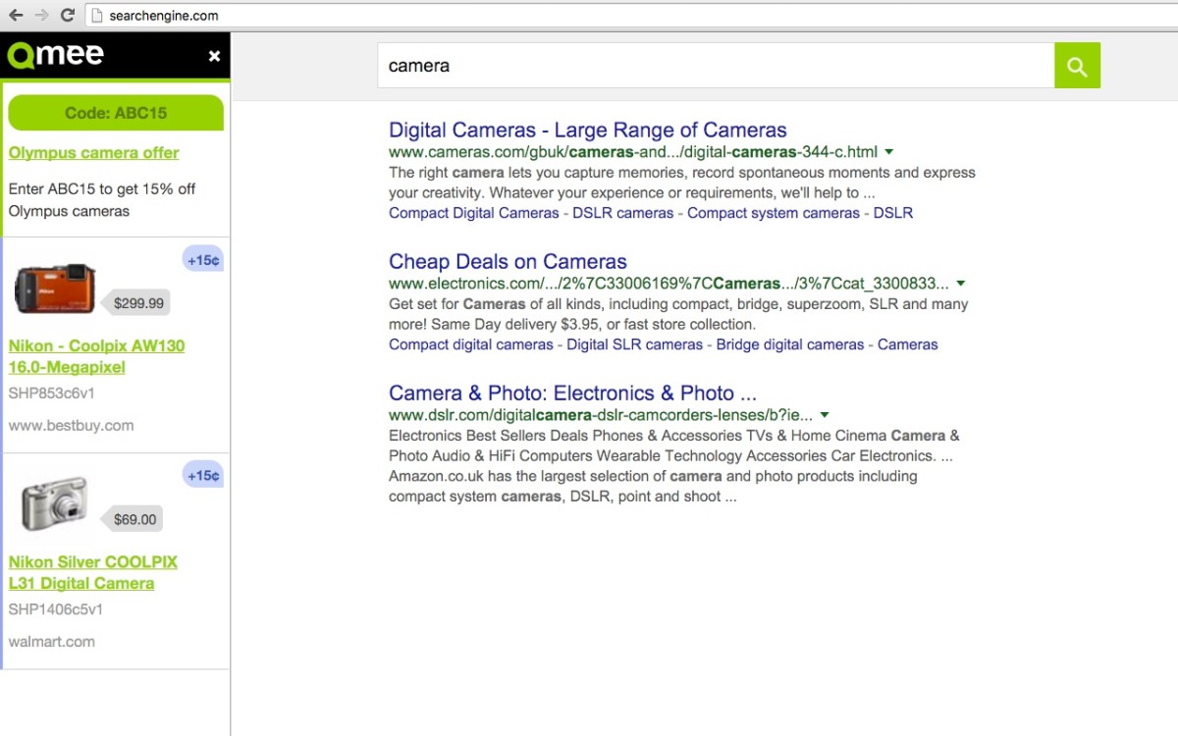Click the green search magnifier button
The width and height of the screenshot is (1178, 736).
coord(1077,66)
